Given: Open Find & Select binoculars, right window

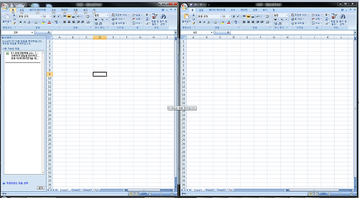Looking at the screenshot, I should (343, 19).
